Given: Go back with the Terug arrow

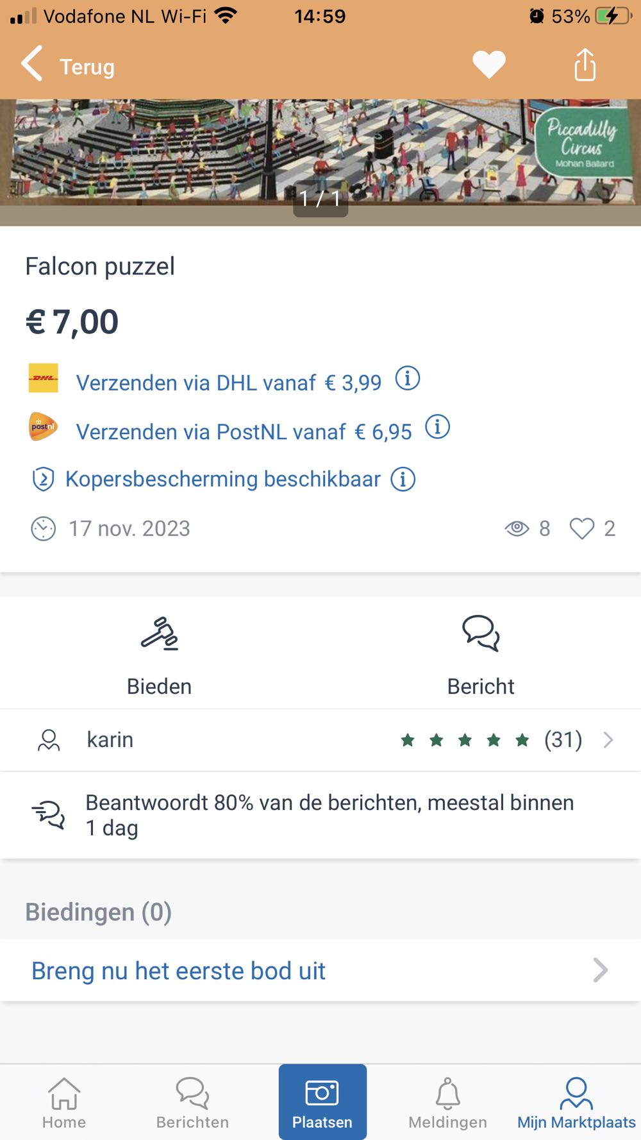Looking at the screenshot, I should coord(33,64).
